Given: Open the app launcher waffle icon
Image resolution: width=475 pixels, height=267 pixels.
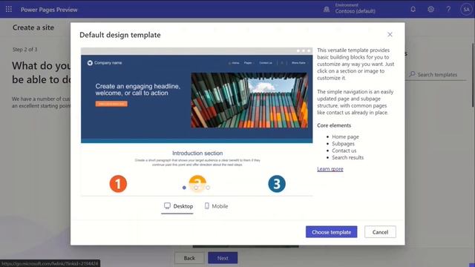Looking at the screenshot, I should click(9, 10).
